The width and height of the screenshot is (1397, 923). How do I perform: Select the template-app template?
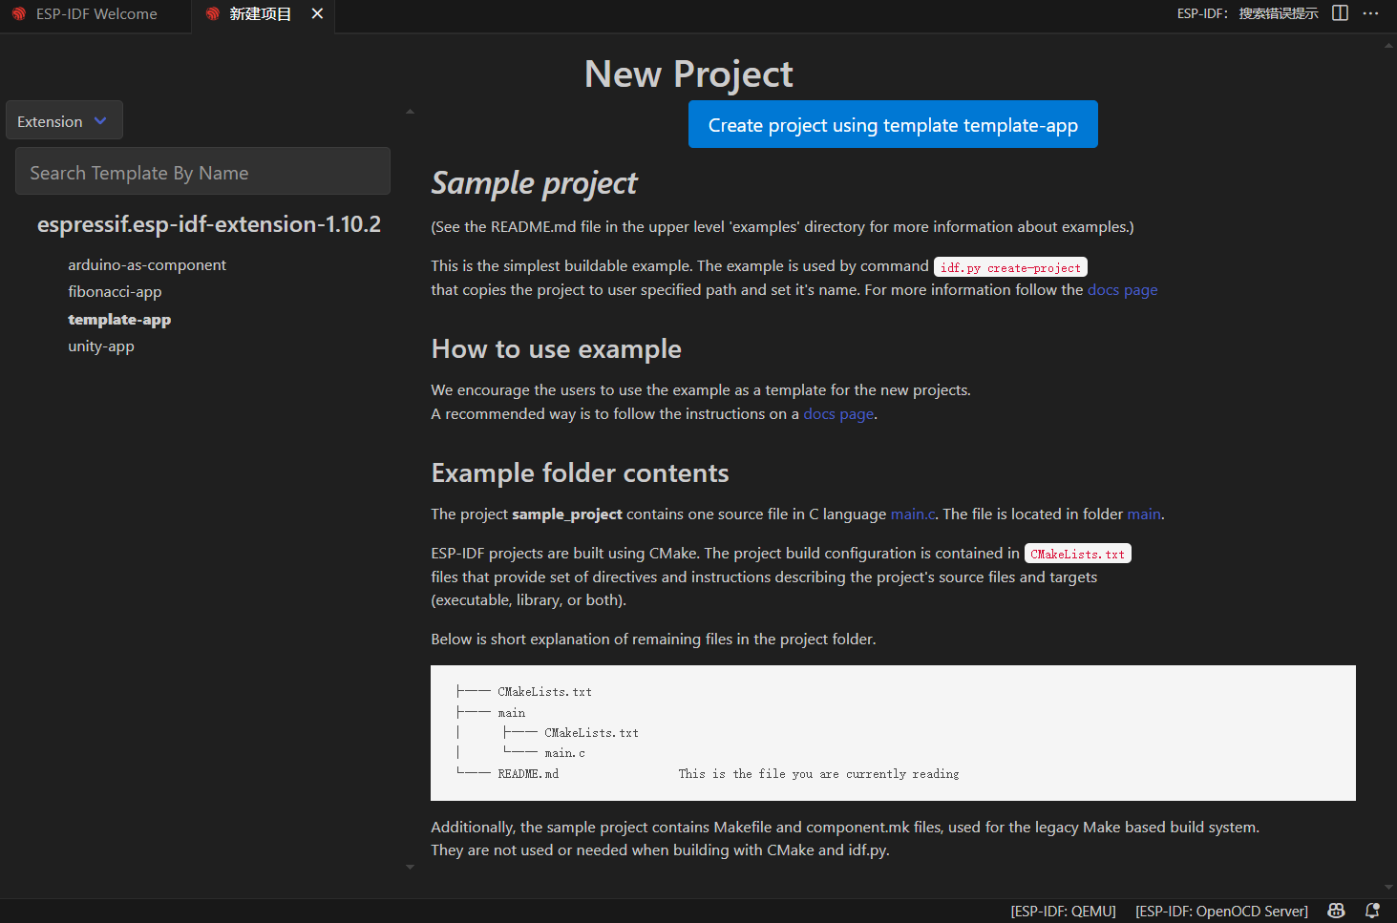coord(119,319)
